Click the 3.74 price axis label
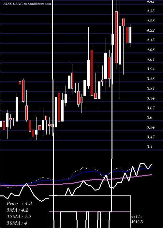Screen dimensions: 163x228 (151, 98)
